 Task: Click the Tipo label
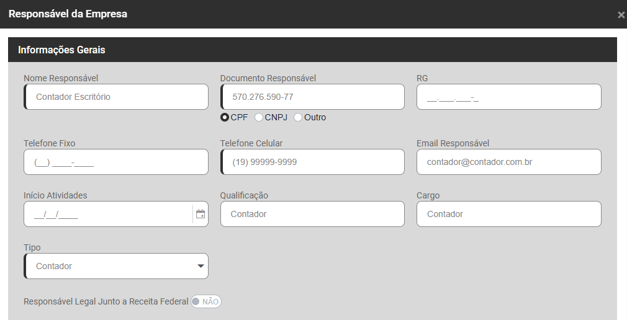pyautogui.click(x=32, y=247)
